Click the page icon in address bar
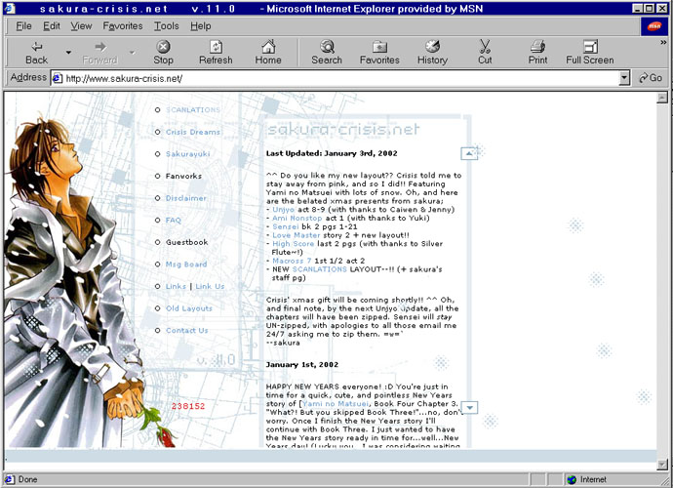The image size is (673, 488). tap(58, 78)
